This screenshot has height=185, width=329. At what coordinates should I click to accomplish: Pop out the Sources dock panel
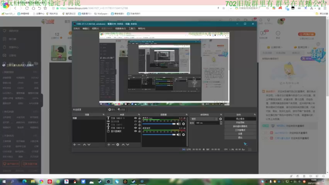(x=139, y=115)
